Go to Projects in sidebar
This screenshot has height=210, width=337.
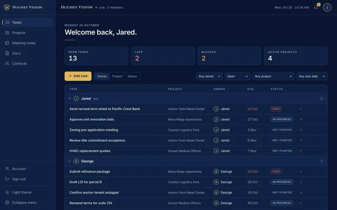click(x=27, y=33)
